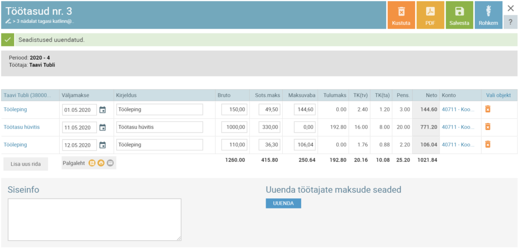Download Palgaleht payslip as PDF
The height and width of the screenshot is (249, 519).
coord(92,163)
